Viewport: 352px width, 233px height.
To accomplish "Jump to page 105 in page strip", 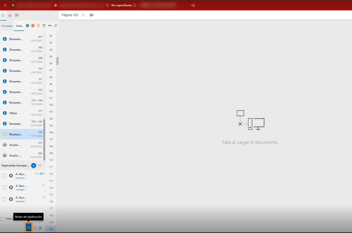I will point(51,125).
